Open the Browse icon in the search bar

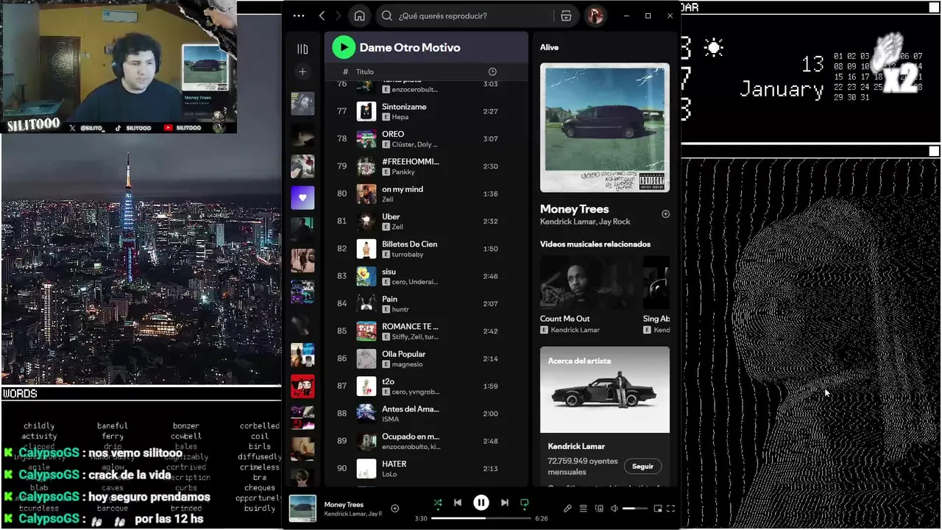[566, 15]
